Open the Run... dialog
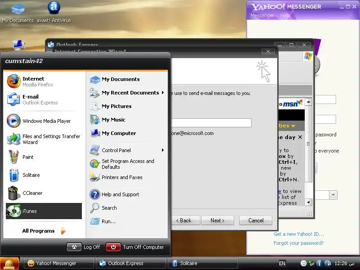Screen dimensions: 360x270 click(127, 221)
